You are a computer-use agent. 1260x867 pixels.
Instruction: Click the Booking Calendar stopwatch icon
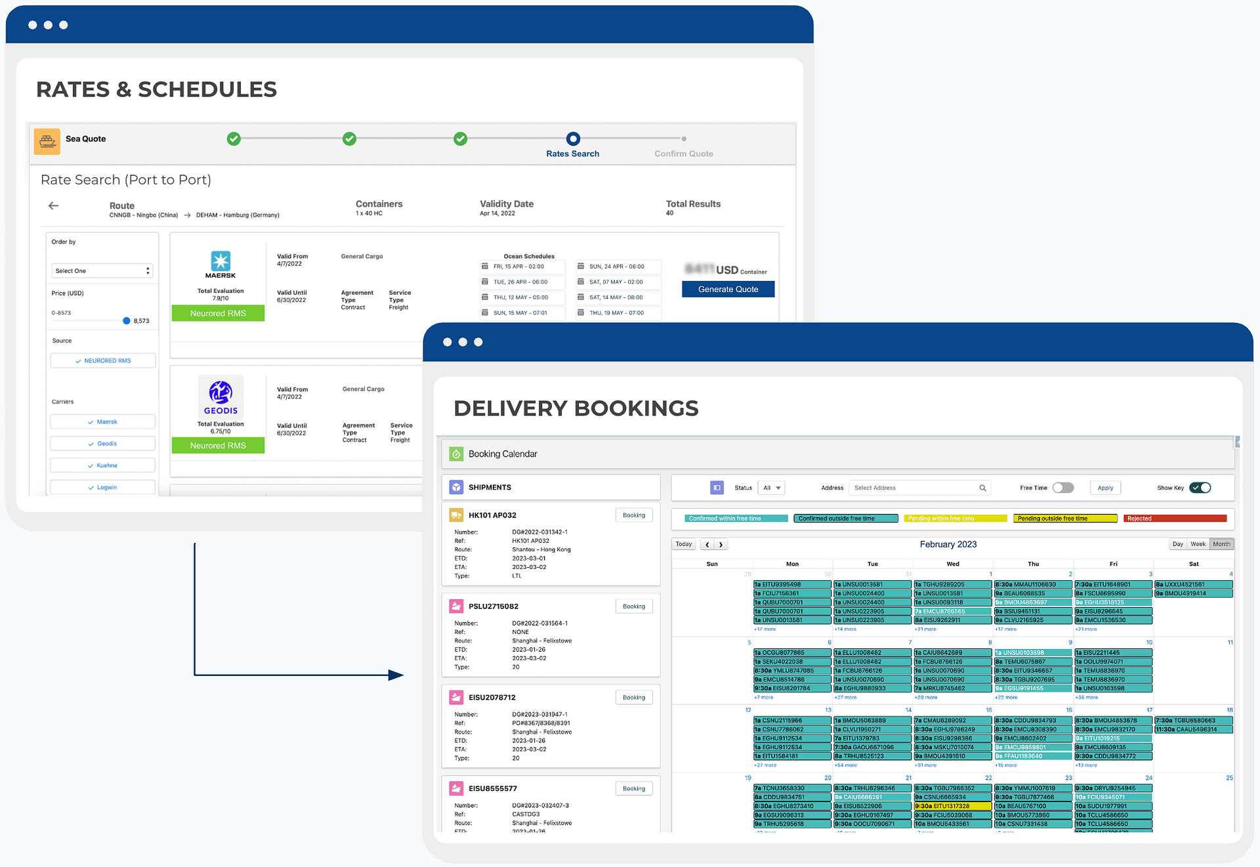point(457,454)
